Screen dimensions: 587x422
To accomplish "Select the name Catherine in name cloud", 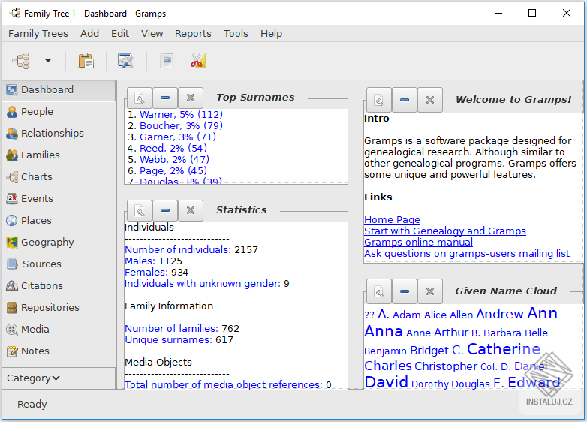I will (x=503, y=349).
